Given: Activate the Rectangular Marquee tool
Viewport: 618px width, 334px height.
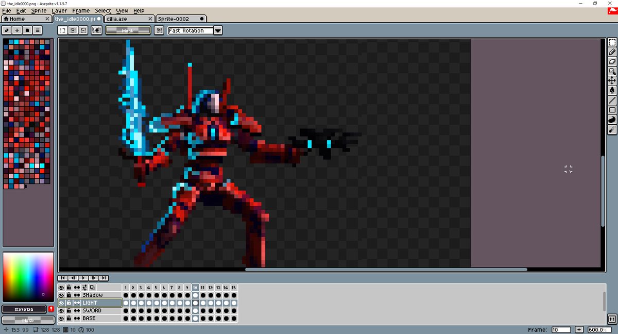Looking at the screenshot, I should coord(612,43).
